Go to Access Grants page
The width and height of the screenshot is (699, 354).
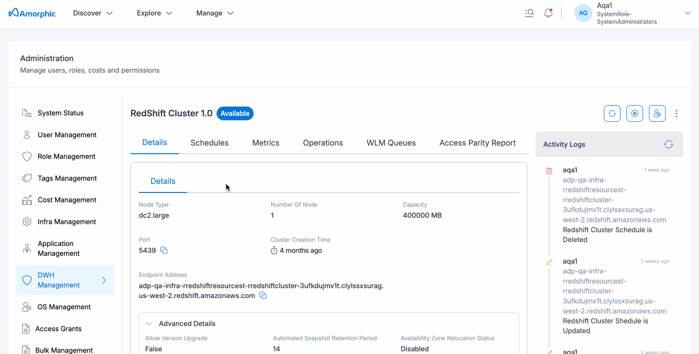(58, 328)
